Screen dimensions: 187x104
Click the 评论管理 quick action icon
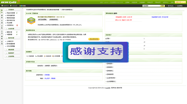(x=36, y=56)
